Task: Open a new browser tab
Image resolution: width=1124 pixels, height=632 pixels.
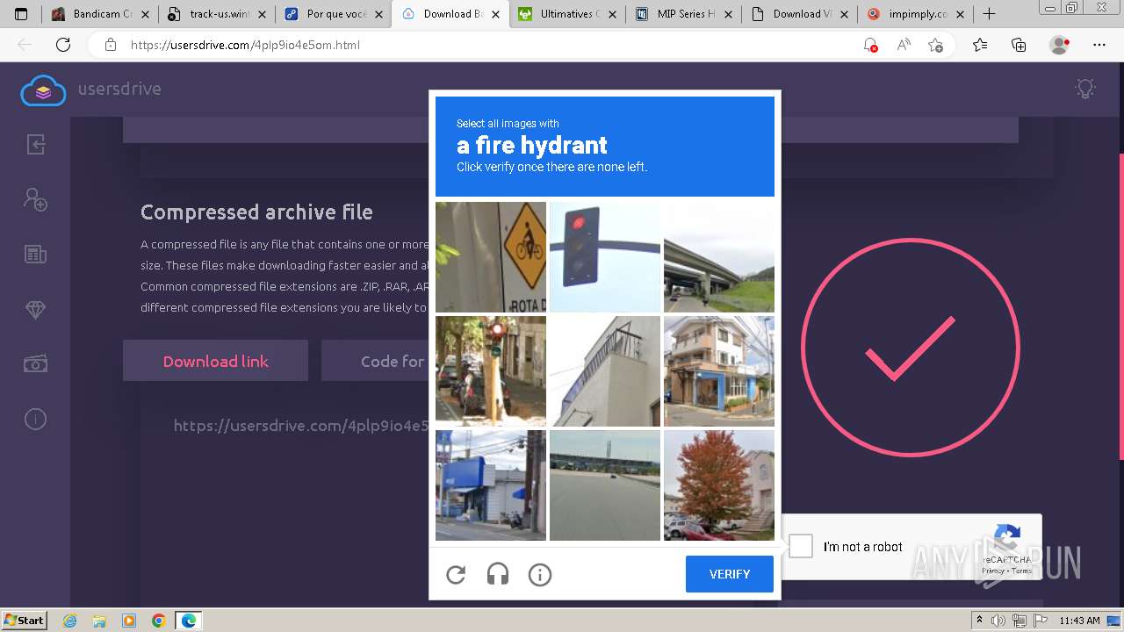Action: click(989, 14)
